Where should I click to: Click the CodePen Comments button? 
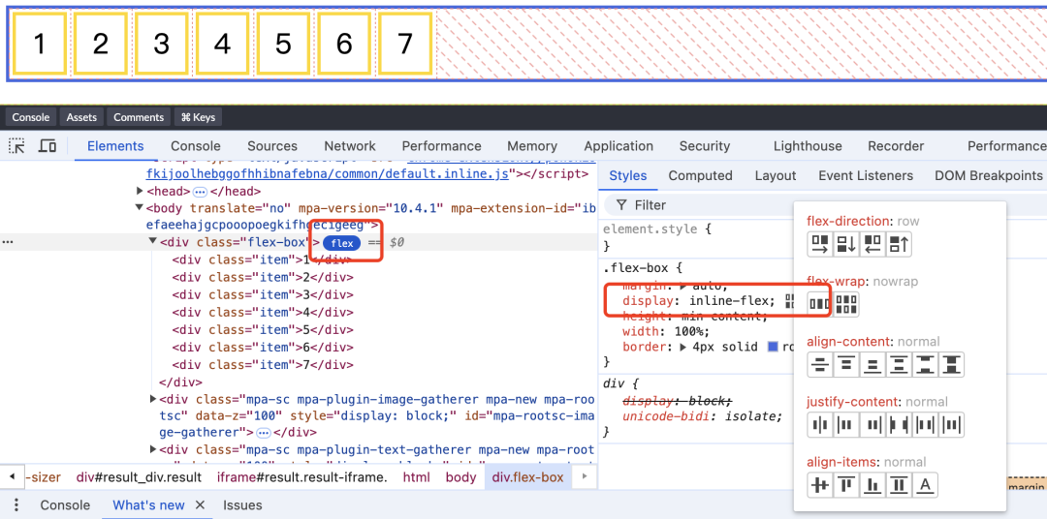coord(139,117)
